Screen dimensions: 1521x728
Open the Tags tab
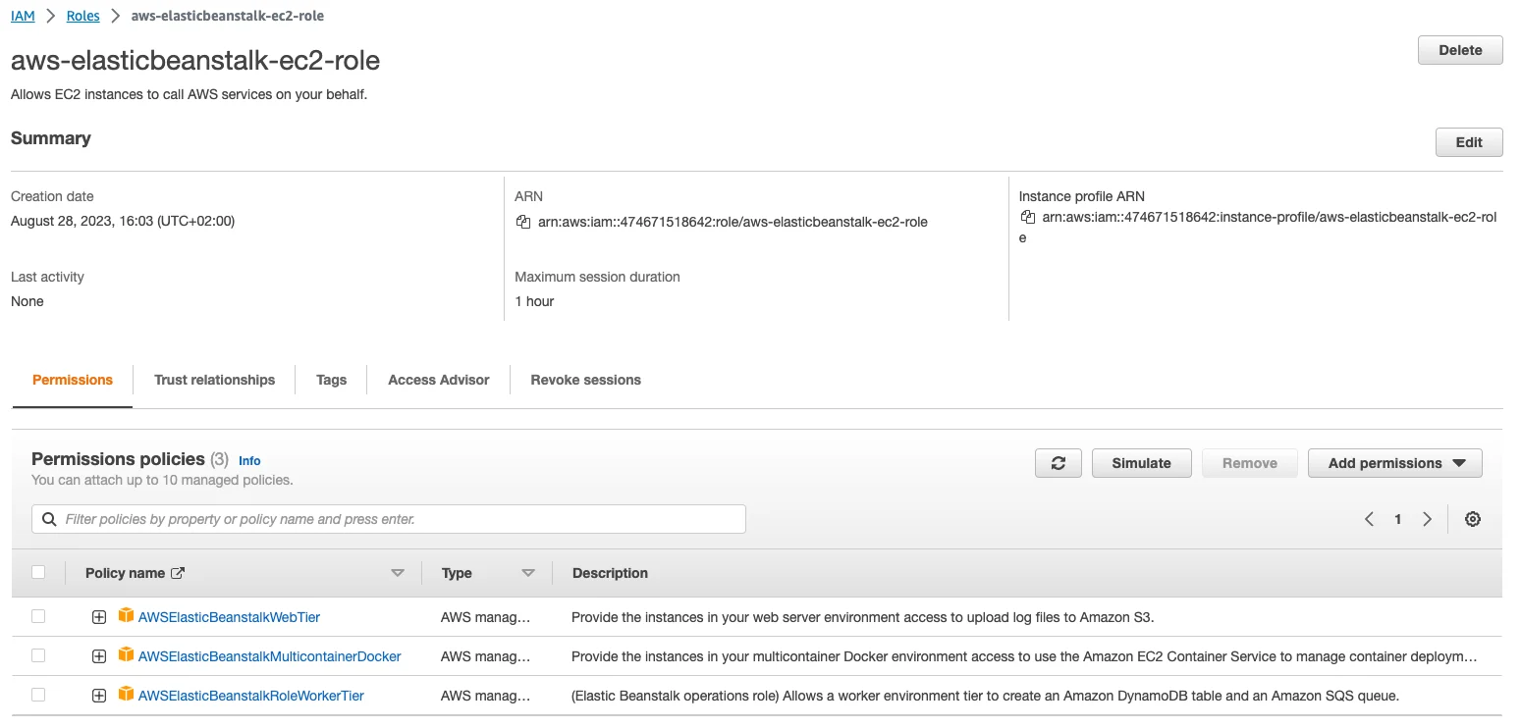(331, 380)
